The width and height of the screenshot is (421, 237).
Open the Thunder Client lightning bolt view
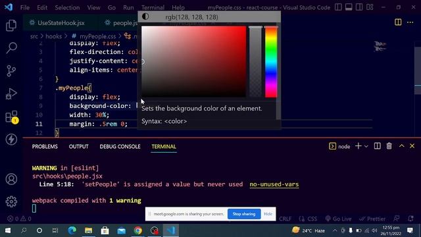[x=11, y=139]
